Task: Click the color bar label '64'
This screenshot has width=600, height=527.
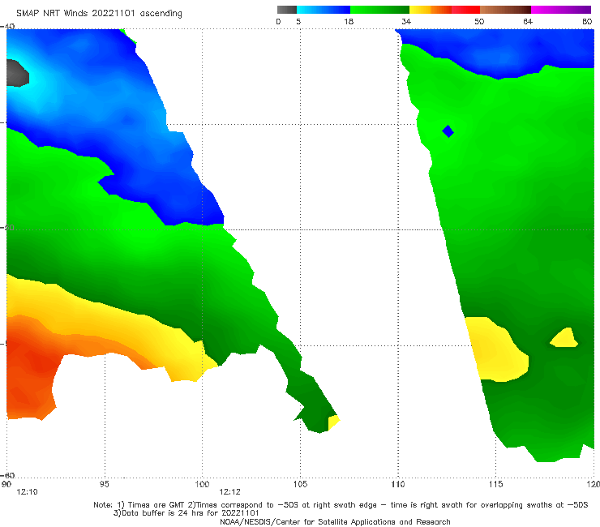Action: 528,22
